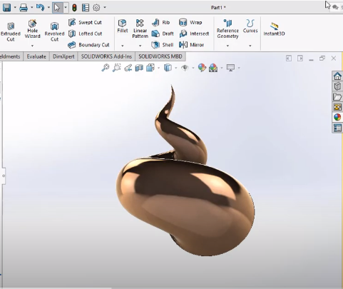
Task: Click the Print icon
Action: (24, 7)
